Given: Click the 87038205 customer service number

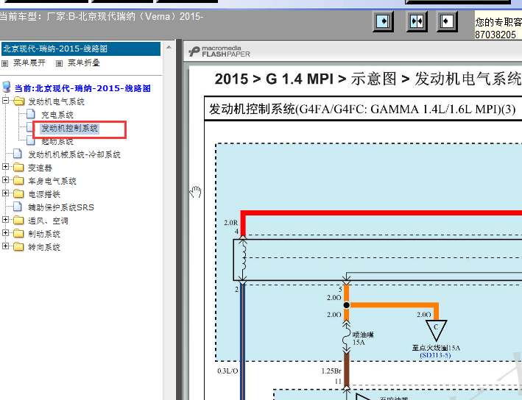Looking at the screenshot, I should 495,35.
